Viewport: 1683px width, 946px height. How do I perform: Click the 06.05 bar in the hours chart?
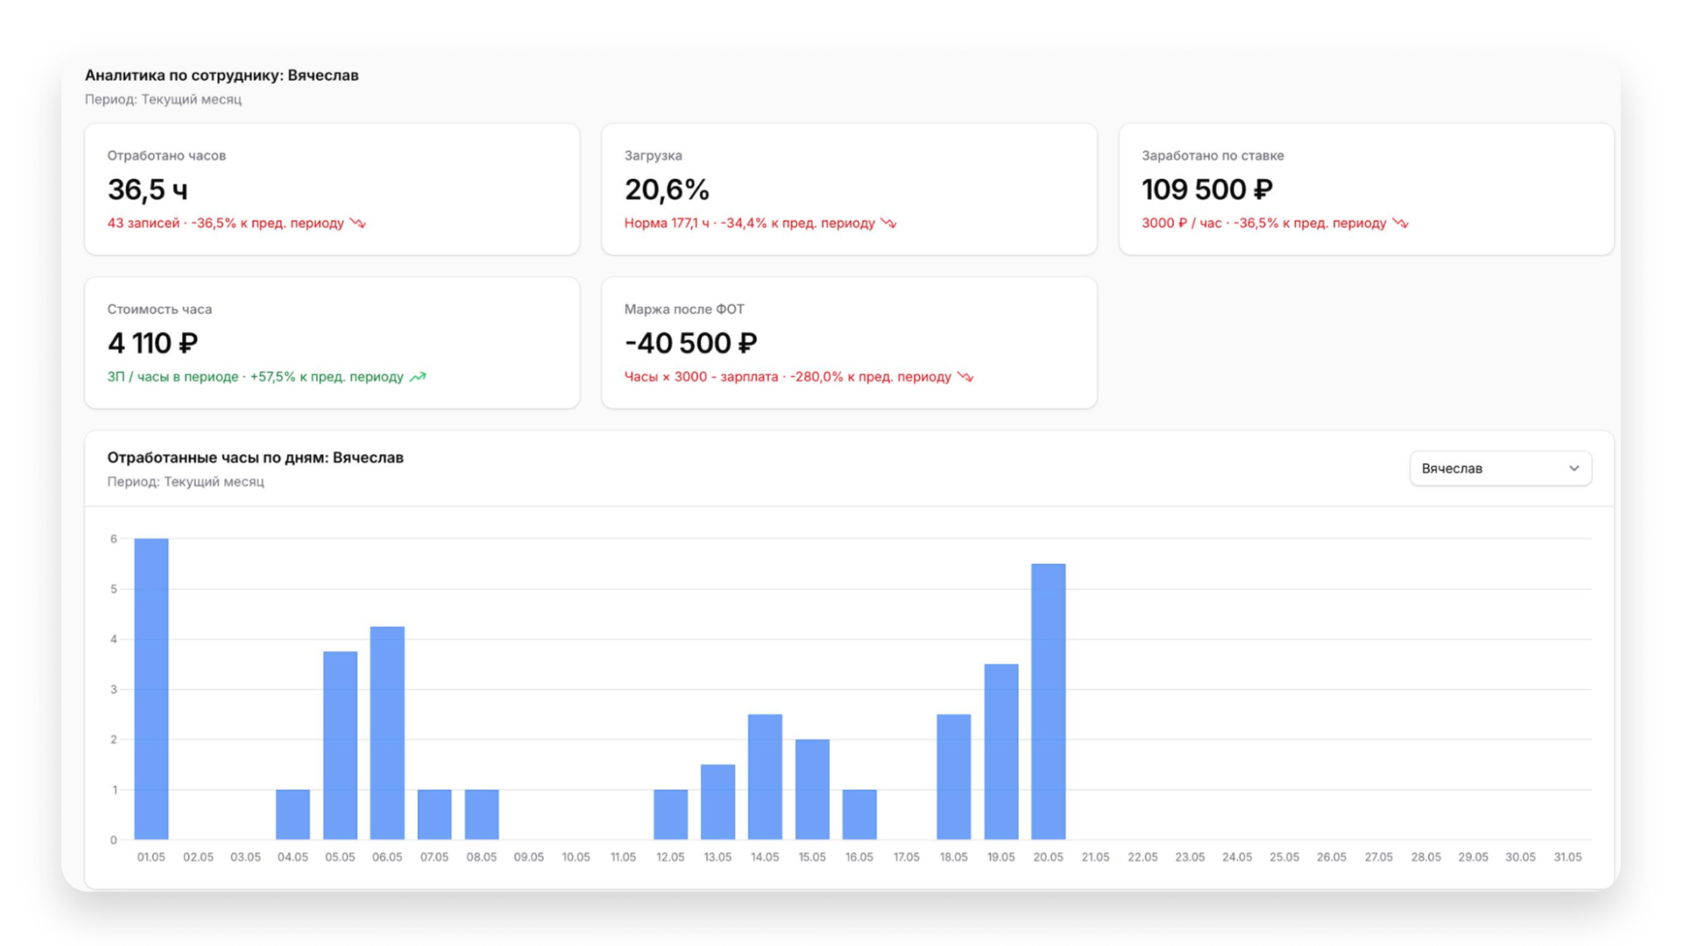pyautogui.click(x=387, y=732)
